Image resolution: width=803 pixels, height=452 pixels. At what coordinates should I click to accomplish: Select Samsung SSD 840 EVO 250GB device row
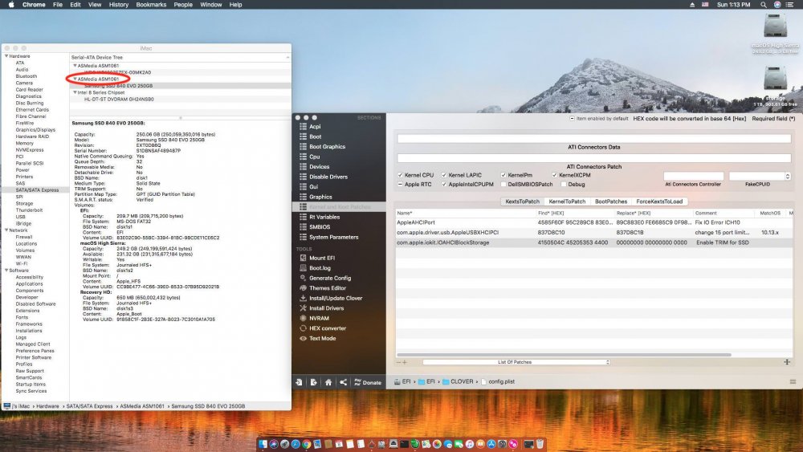(x=180, y=86)
